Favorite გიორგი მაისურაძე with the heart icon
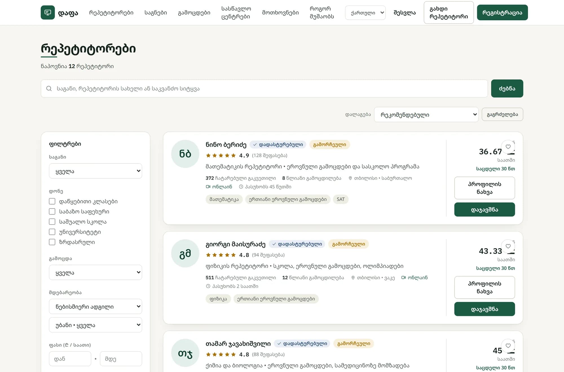This screenshot has width=564, height=372. click(x=508, y=246)
